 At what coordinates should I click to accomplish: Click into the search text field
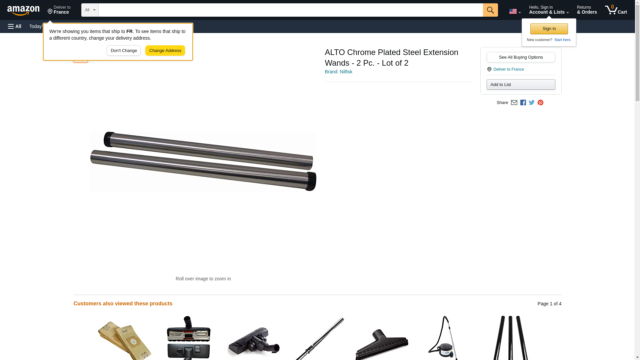291,10
